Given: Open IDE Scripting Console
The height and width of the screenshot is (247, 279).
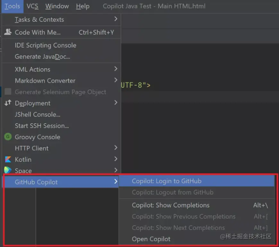Looking at the screenshot, I should click(x=61, y=45).
